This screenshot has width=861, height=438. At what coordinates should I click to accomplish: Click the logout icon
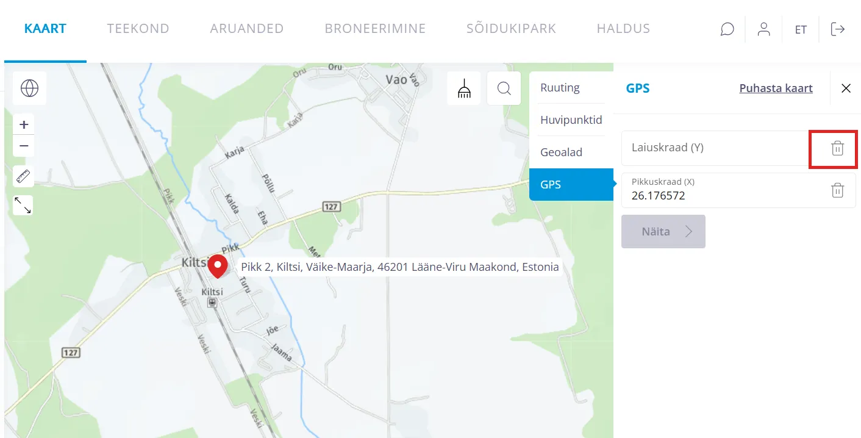(838, 29)
